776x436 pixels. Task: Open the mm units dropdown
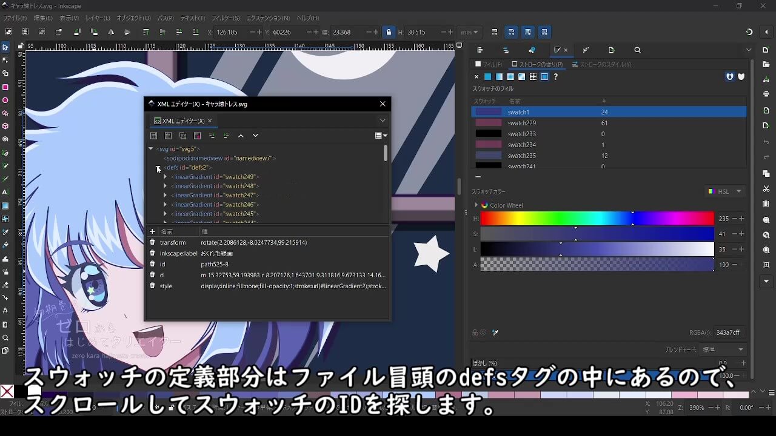(469, 32)
